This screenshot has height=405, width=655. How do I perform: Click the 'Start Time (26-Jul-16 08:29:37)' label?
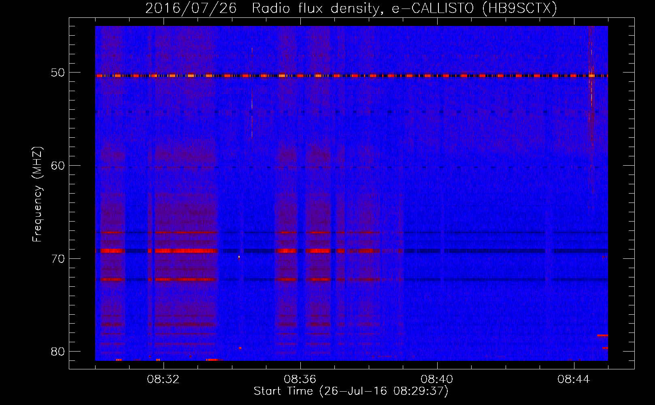click(351, 391)
